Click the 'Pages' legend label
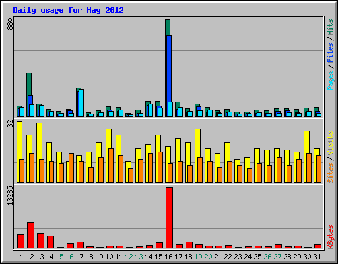 click(x=331, y=81)
